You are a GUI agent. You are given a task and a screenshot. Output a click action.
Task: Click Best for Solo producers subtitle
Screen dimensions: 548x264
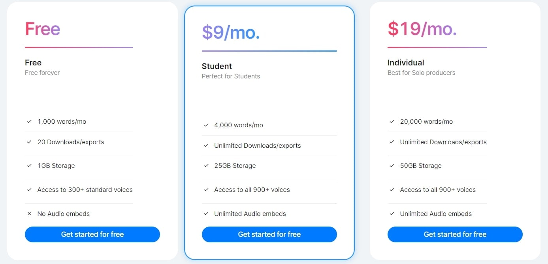(421, 73)
